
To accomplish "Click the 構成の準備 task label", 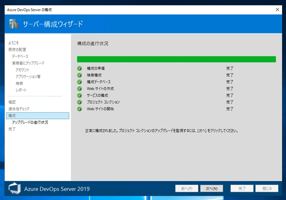I will click(96, 69).
